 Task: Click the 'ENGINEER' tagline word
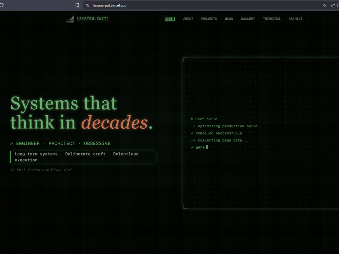click(28, 143)
